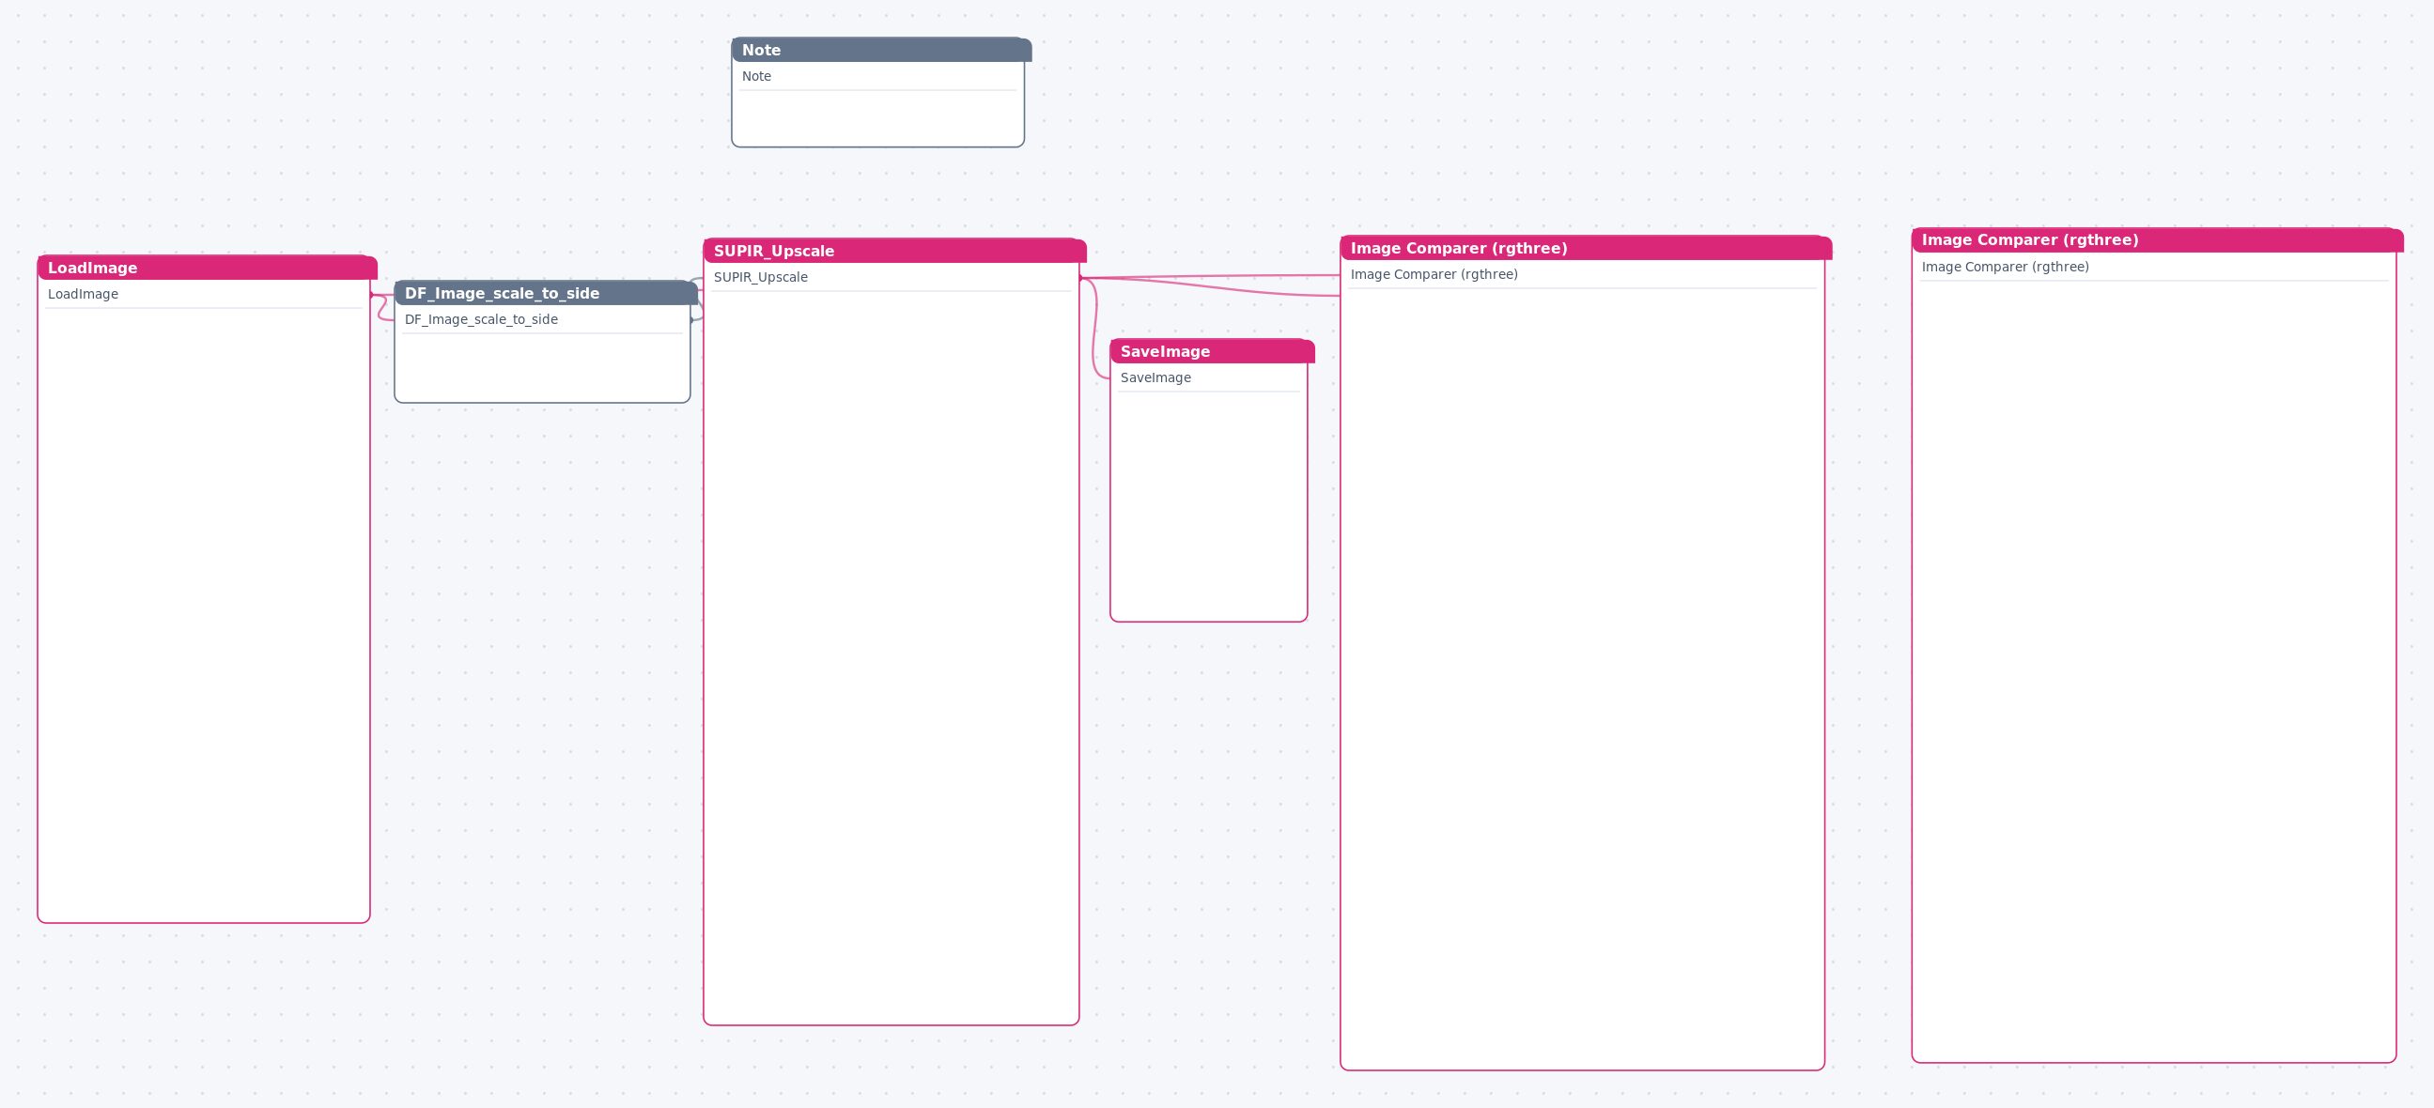Select the unconnected Image Comparer (rgthree) header
2434x1108 pixels.
click(2157, 240)
